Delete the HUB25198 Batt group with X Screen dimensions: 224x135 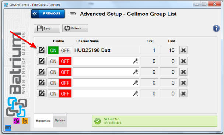click(183, 50)
